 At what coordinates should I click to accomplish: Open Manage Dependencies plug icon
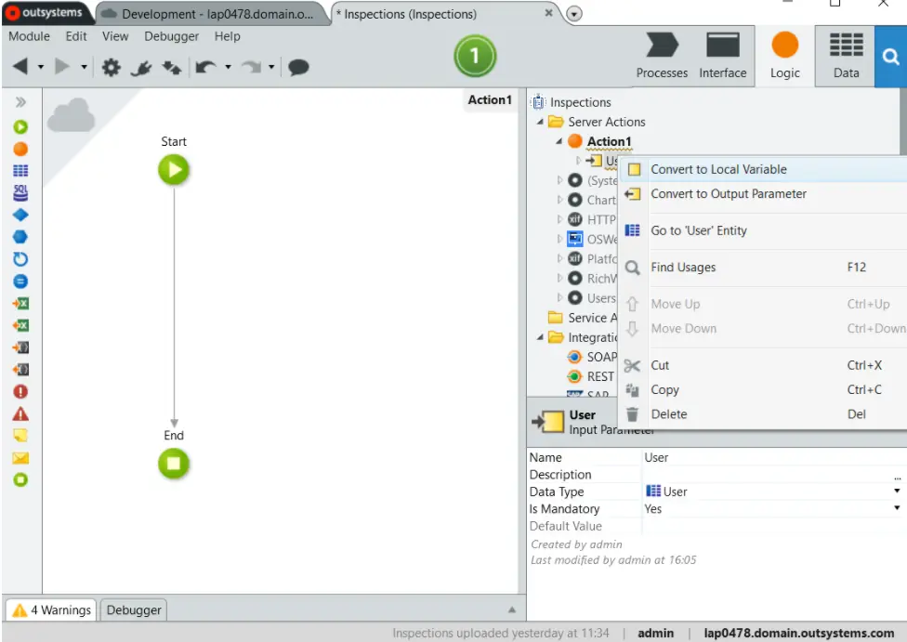[x=140, y=68]
